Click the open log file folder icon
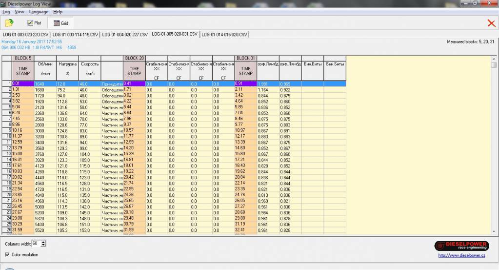Viewport: 499px width, 270px height. [x=9, y=23]
